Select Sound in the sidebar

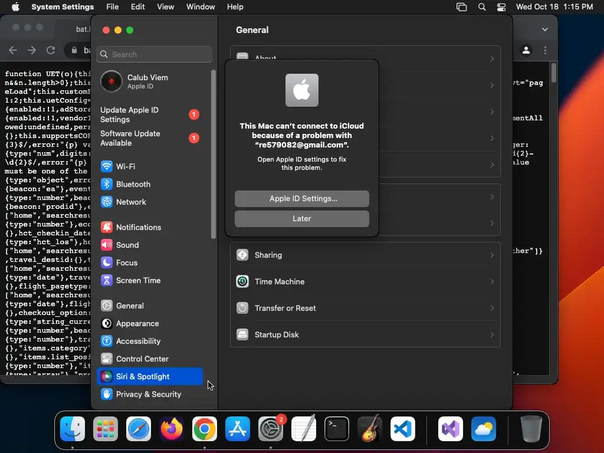[x=149, y=245]
